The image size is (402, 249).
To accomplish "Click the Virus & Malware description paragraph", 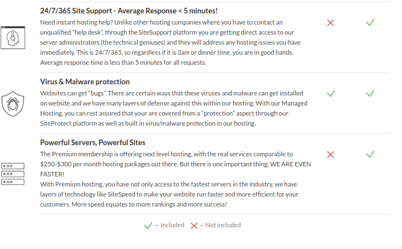I will click(169, 108).
